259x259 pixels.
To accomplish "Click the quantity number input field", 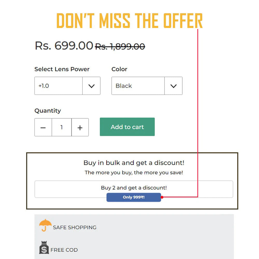I will pos(62,127).
